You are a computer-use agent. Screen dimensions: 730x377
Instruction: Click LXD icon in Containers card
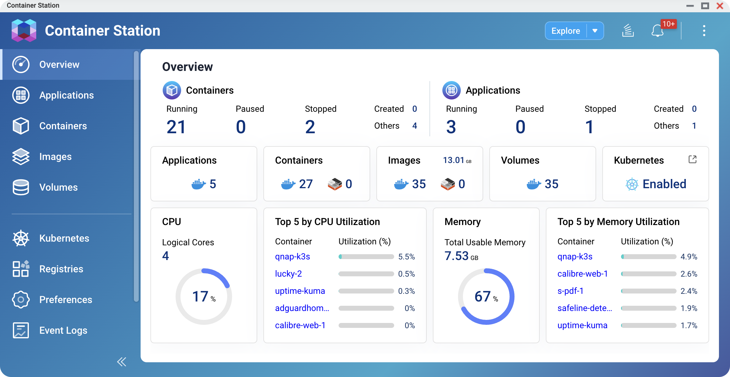point(335,184)
